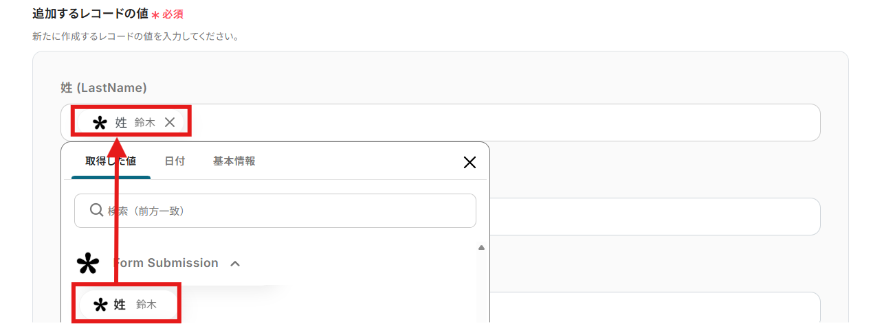Click the Form Submission header label

(166, 263)
